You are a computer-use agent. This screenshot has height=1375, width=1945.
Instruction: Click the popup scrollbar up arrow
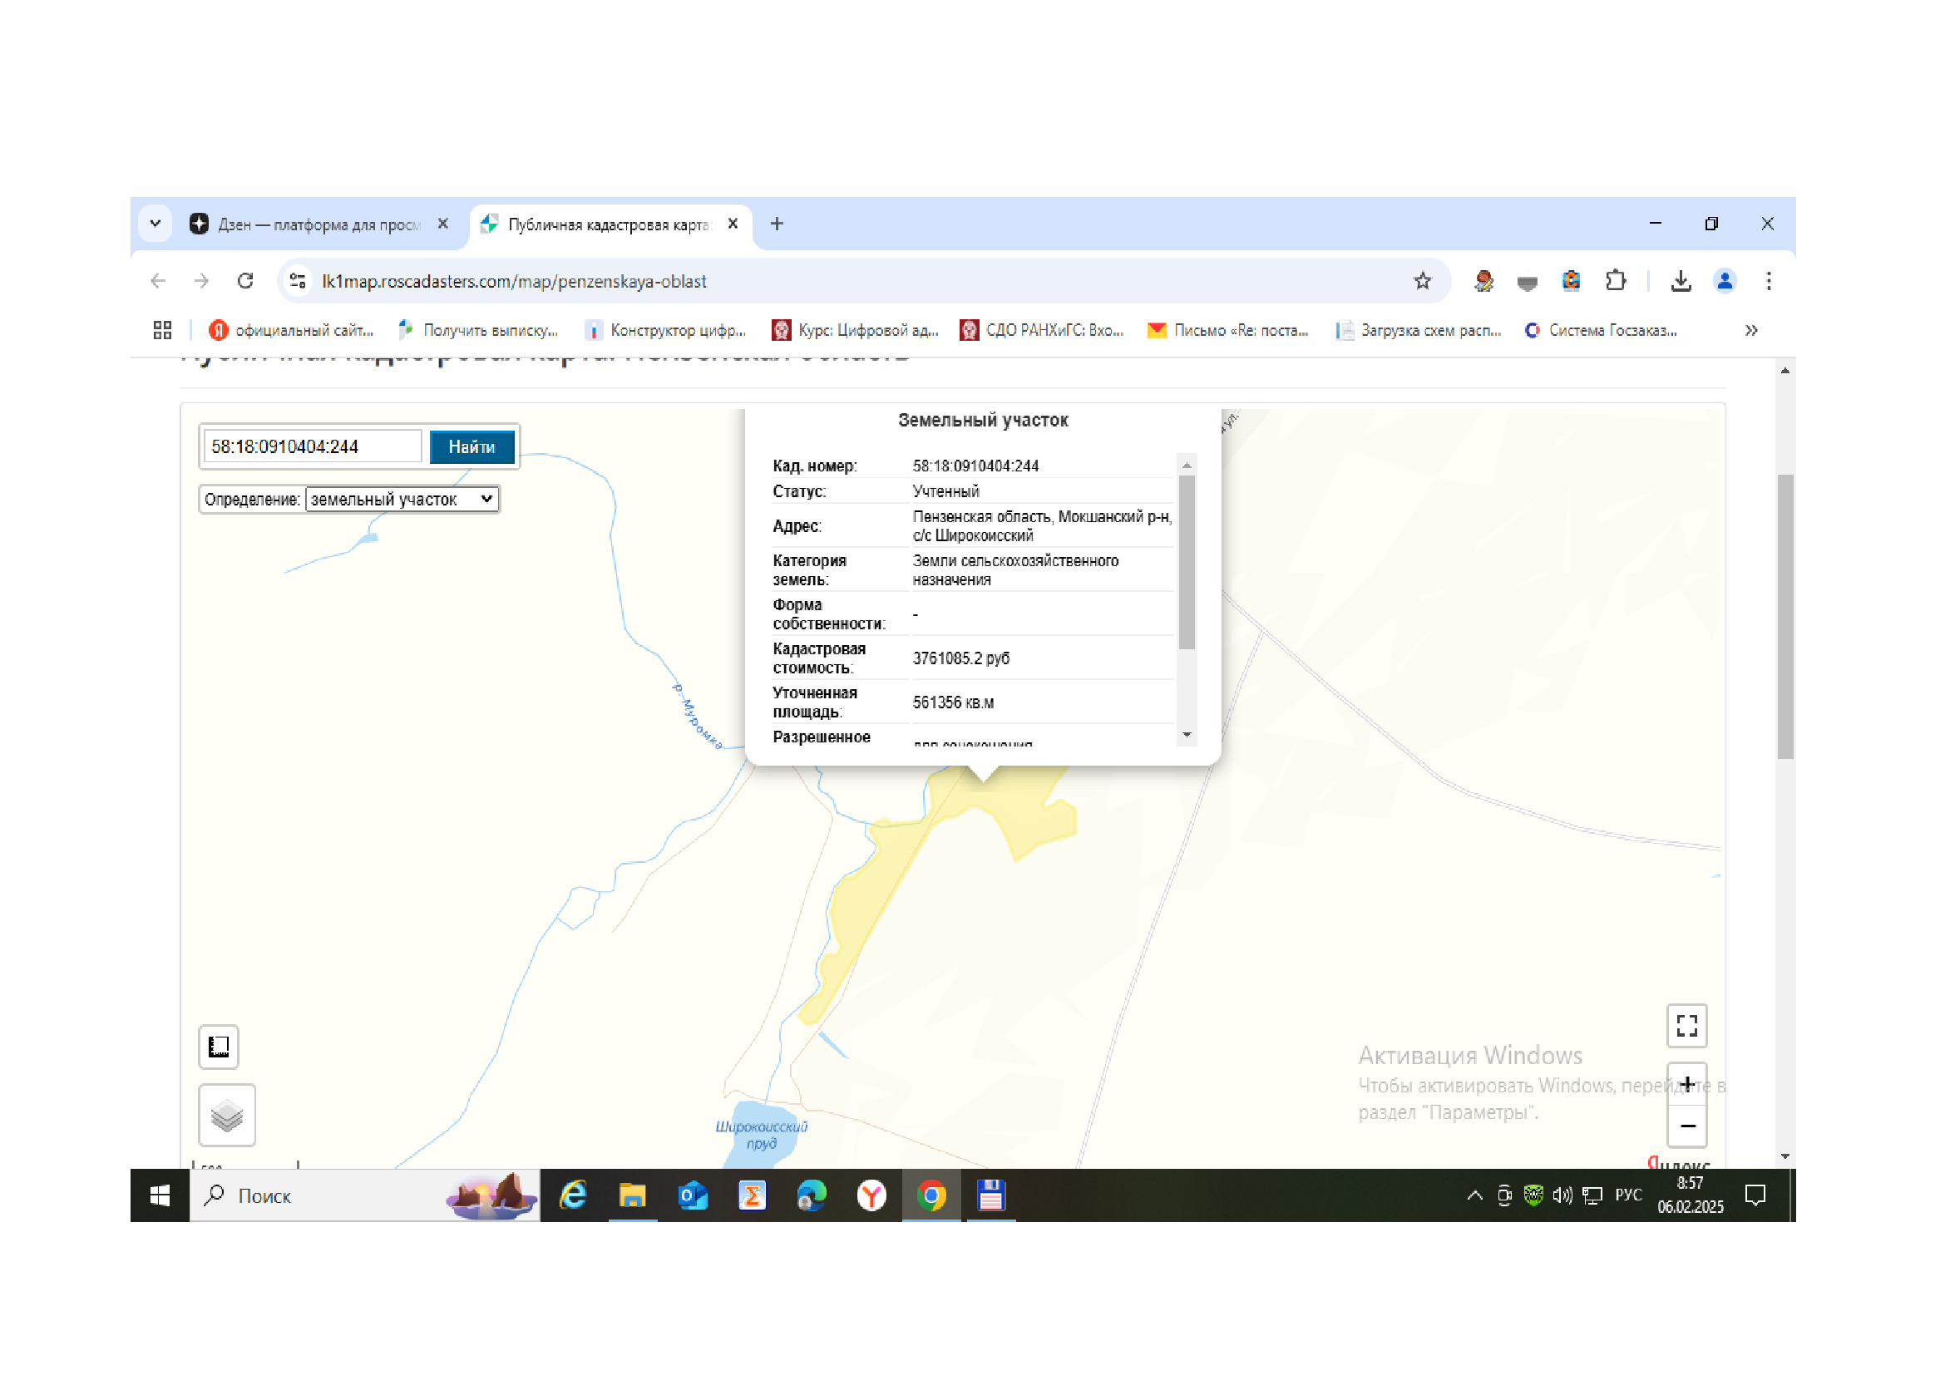1187,465
